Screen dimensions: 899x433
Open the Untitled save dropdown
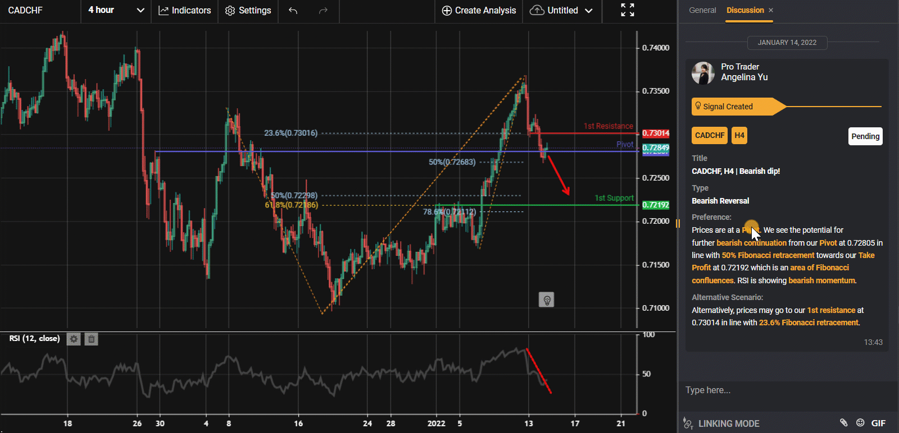(x=561, y=11)
